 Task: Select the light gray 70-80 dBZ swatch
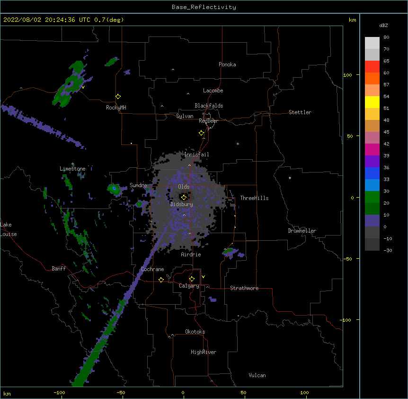[x=372, y=43]
